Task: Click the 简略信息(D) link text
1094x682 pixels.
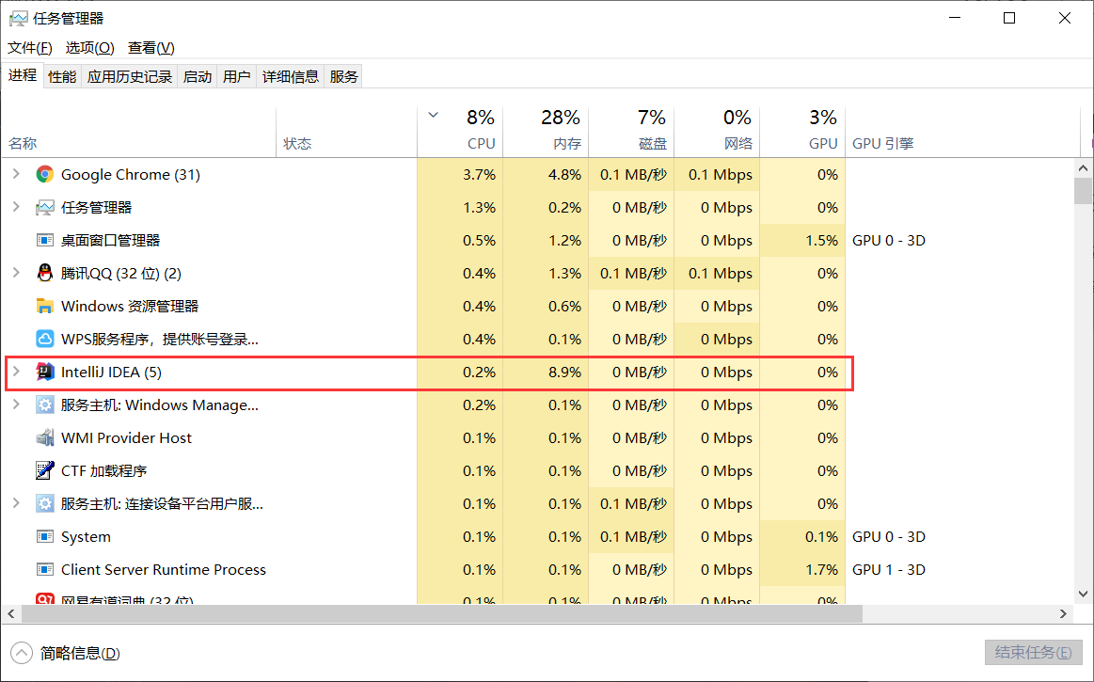Action: (x=80, y=654)
